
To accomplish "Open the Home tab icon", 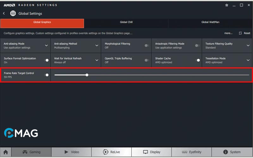I will 6,152.
